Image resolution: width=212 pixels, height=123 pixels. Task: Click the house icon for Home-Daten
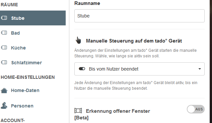[x=4, y=90]
